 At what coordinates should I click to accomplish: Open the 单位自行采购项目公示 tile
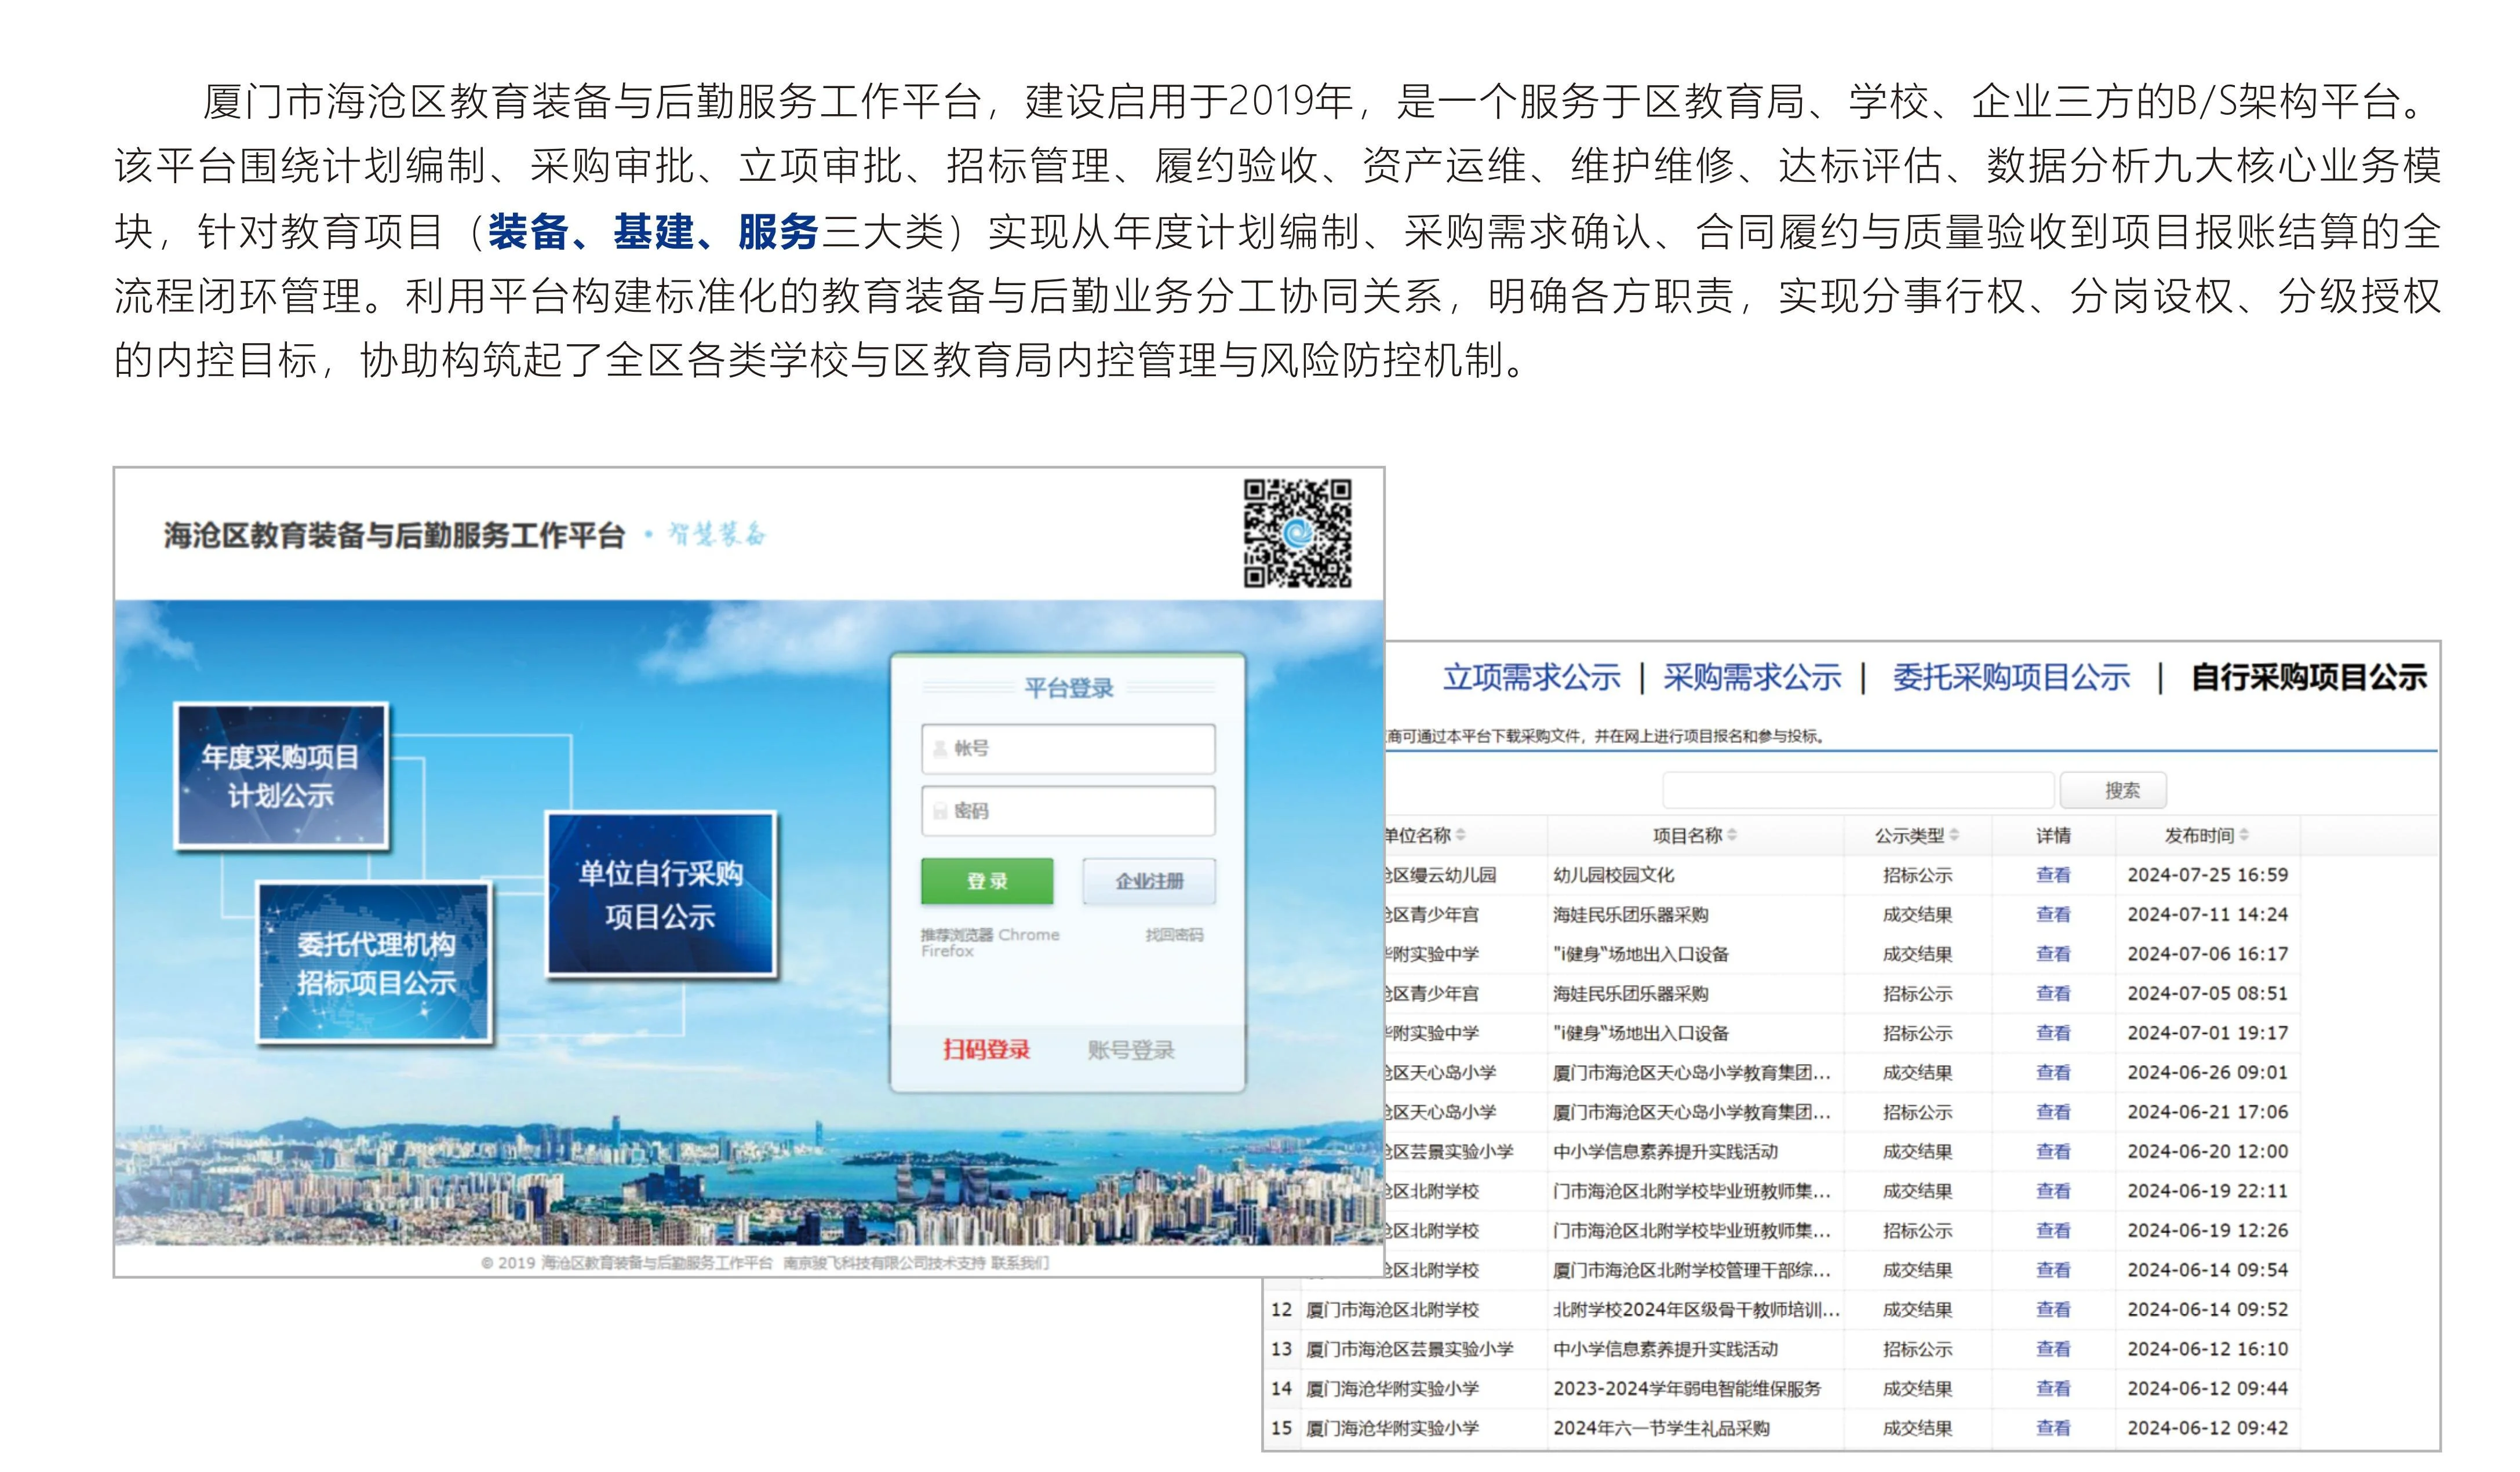click(x=660, y=894)
